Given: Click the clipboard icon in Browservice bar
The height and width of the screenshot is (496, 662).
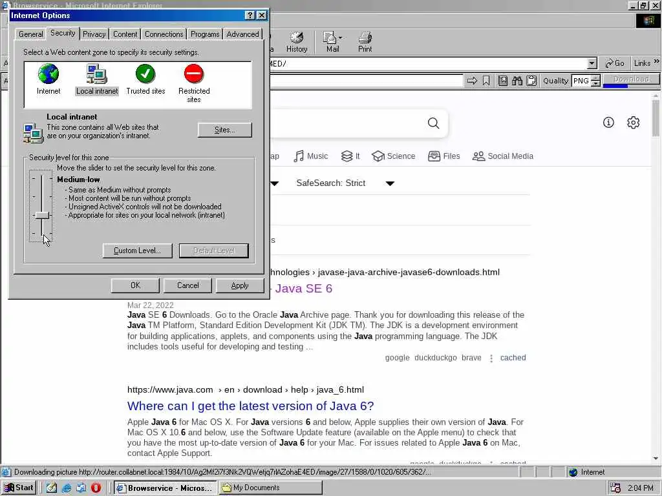Looking at the screenshot, I should [x=531, y=81].
